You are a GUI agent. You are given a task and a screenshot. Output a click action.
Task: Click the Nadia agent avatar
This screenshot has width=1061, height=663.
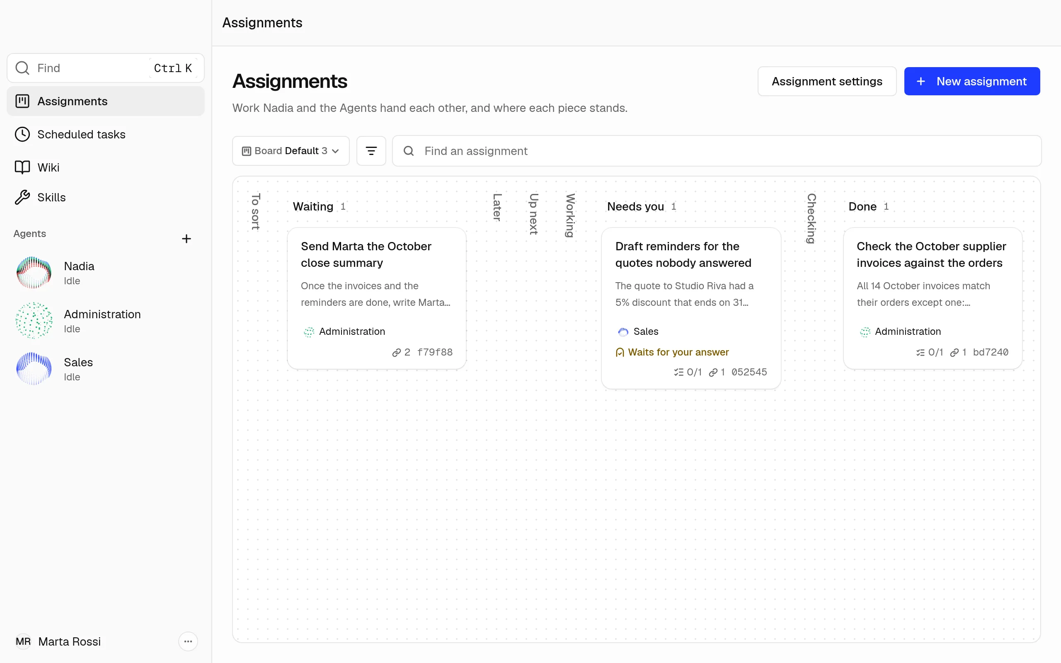point(34,273)
